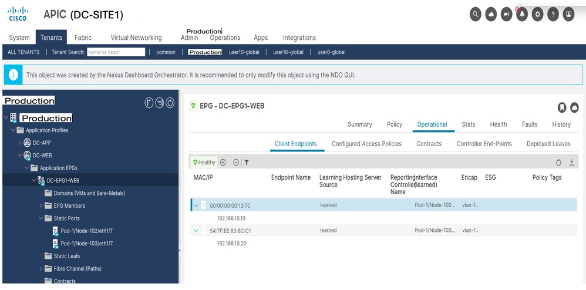Open the user10-global tenant link

(x=244, y=52)
